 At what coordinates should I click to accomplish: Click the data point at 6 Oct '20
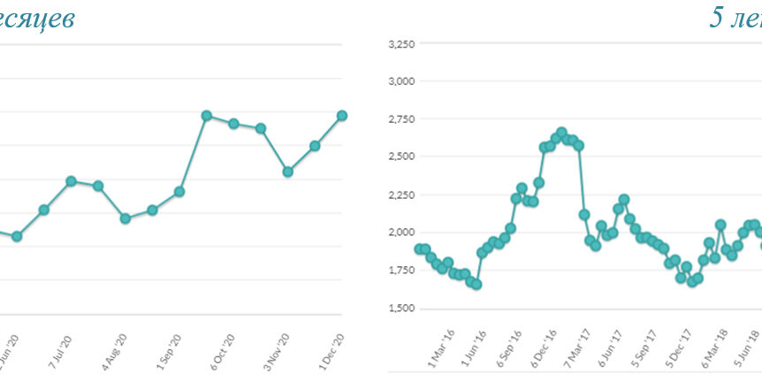coord(233,124)
